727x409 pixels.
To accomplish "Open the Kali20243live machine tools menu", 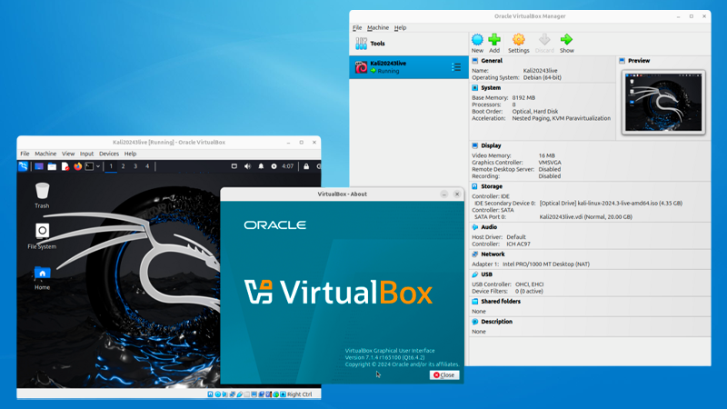I will coord(456,67).
